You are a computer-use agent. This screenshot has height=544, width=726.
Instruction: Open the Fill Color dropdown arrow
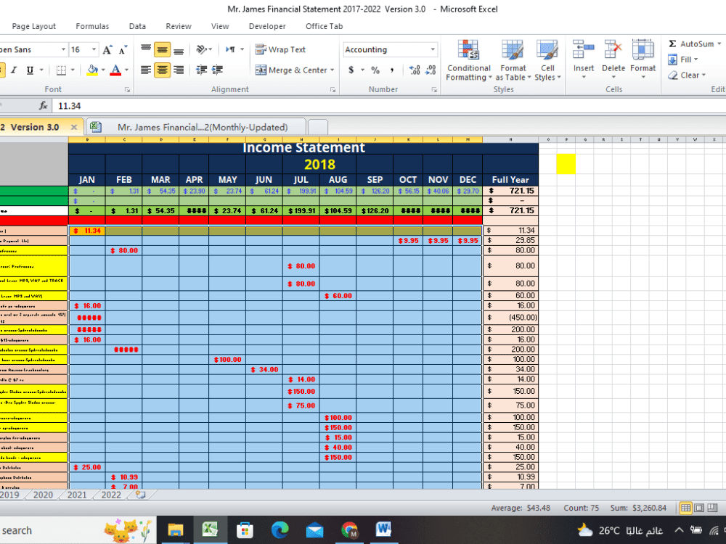[102, 70]
